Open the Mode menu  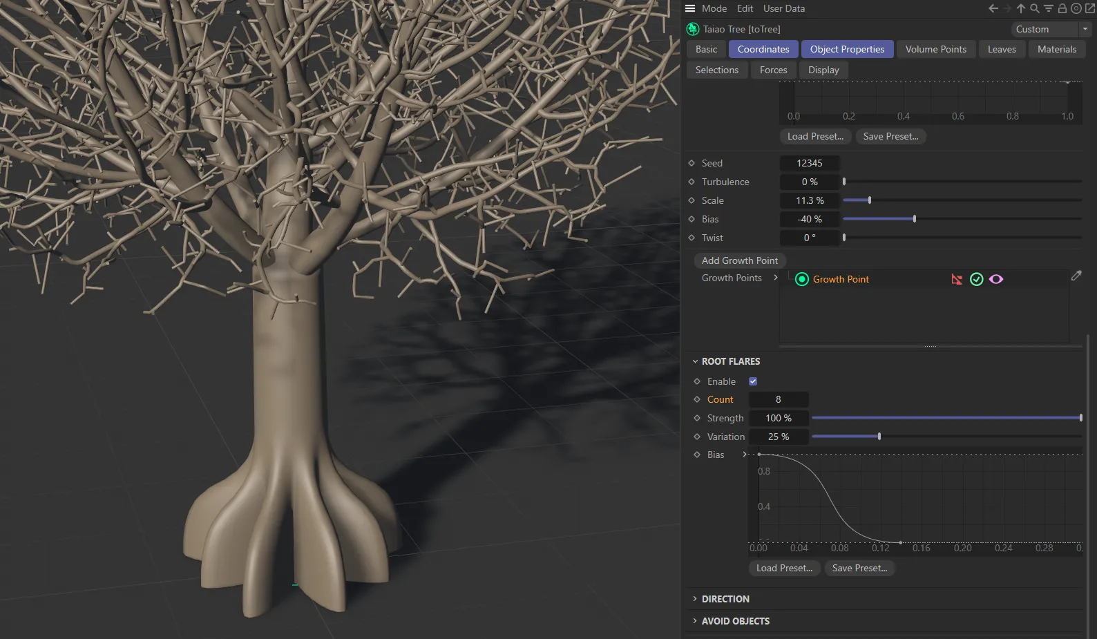tap(714, 8)
